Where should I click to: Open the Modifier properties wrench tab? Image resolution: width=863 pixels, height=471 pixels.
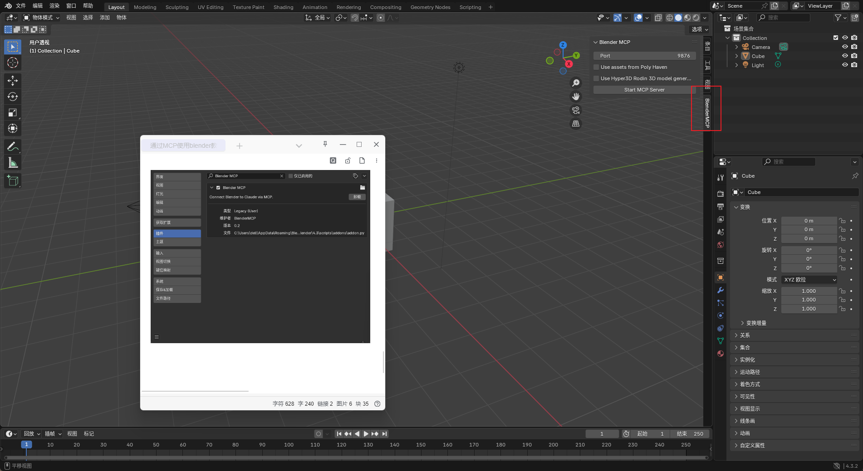tap(721, 290)
